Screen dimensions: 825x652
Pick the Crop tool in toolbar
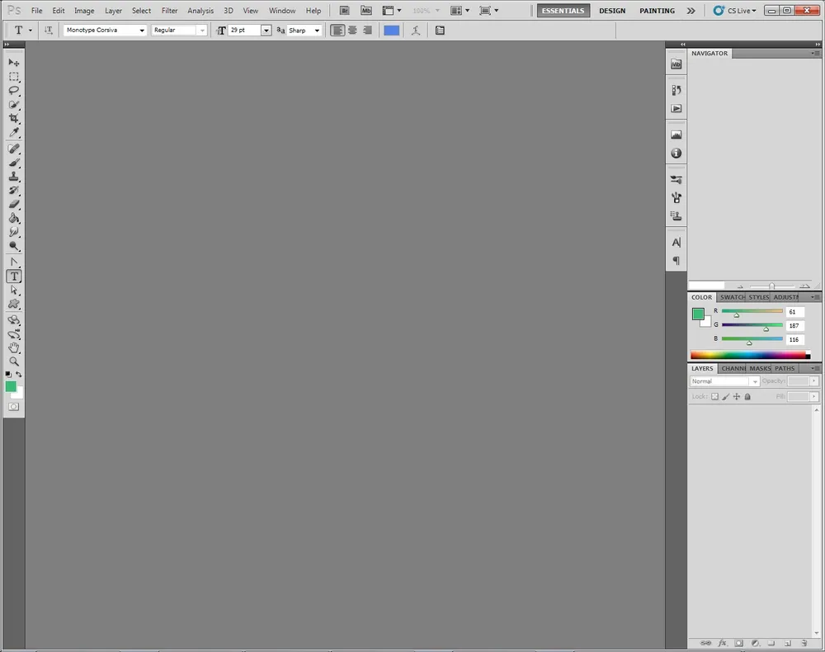pos(14,118)
